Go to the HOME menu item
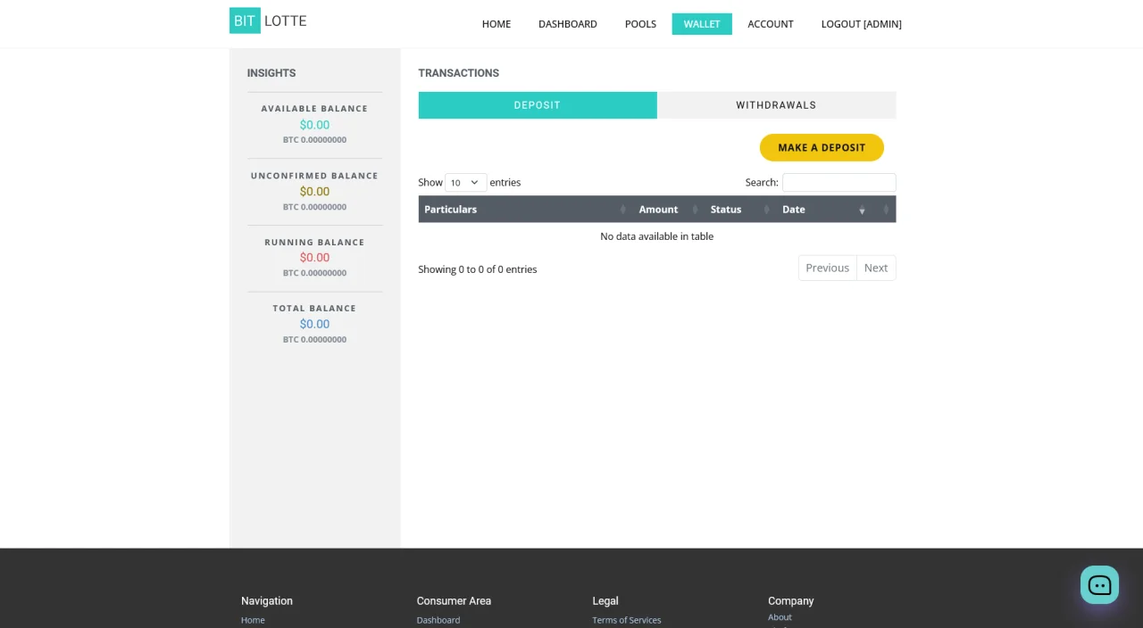This screenshot has width=1143, height=628. pyautogui.click(x=496, y=24)
